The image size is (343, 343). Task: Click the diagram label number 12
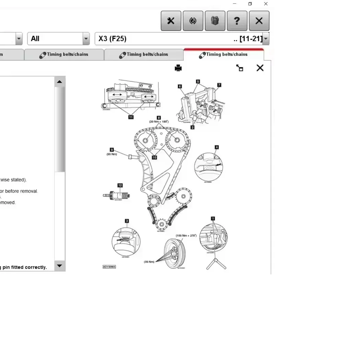120,185
